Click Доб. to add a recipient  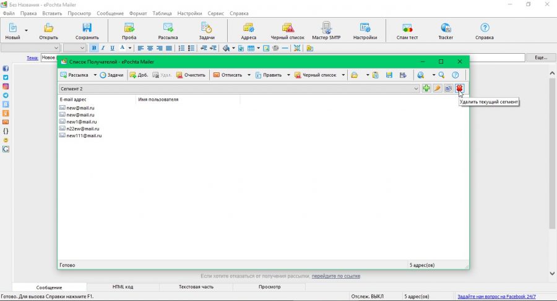(139, 75)
